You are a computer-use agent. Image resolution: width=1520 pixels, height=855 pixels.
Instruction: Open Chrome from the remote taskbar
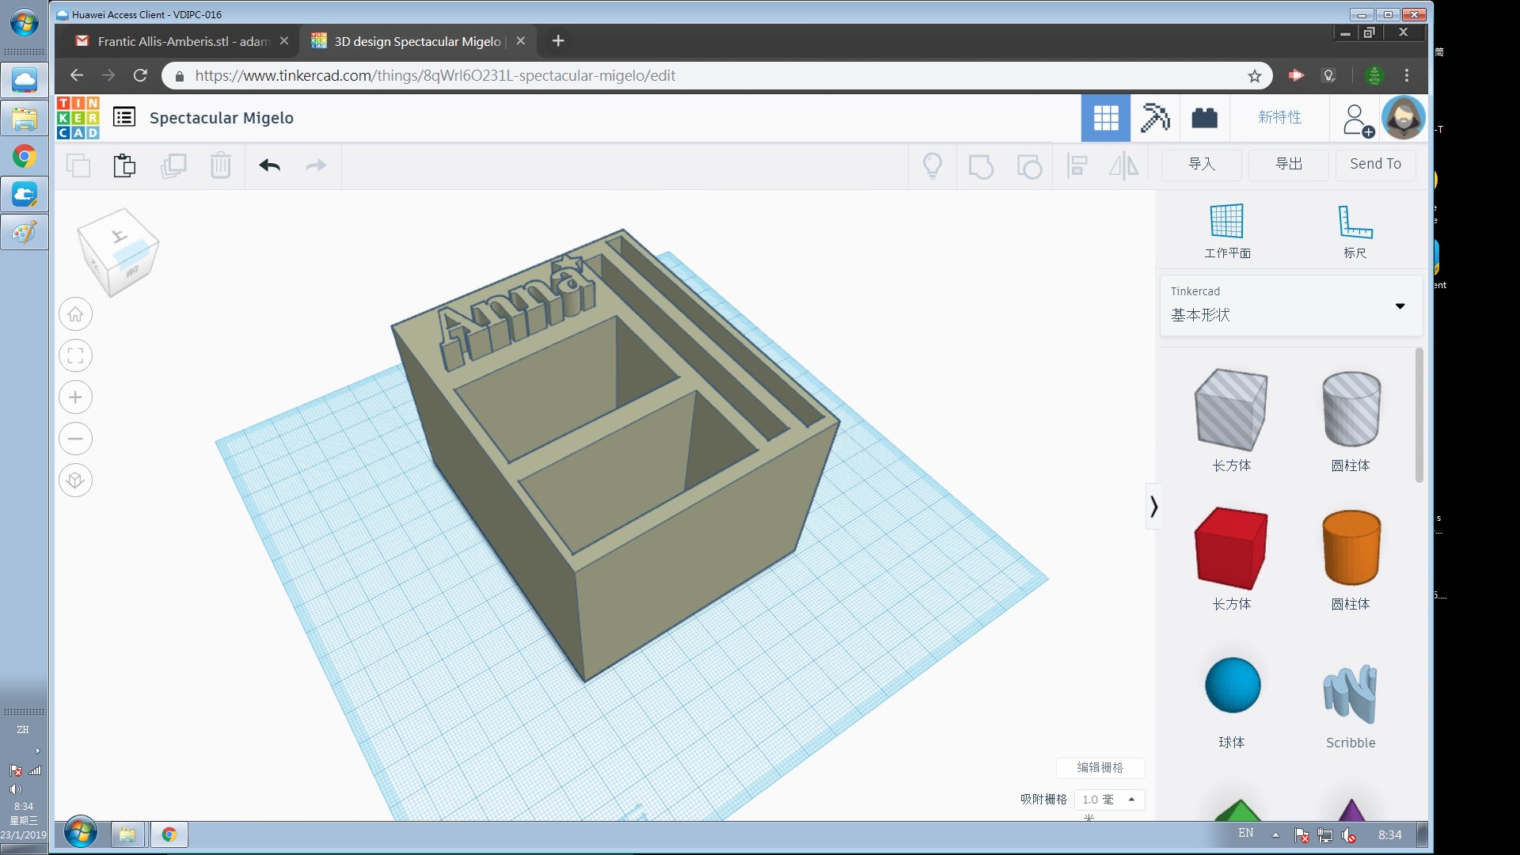pyautogui.click(x=169, y=834)
